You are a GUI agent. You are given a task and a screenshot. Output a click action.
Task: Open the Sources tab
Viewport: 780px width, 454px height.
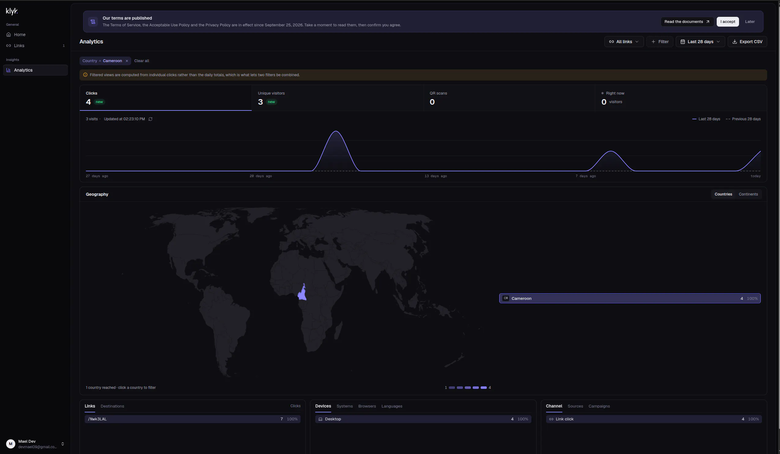[575, 406]
